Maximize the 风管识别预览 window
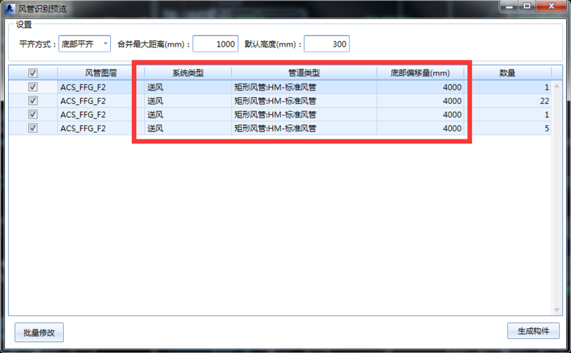Viewport: 571px width, 353px height. tap(527, 6)
